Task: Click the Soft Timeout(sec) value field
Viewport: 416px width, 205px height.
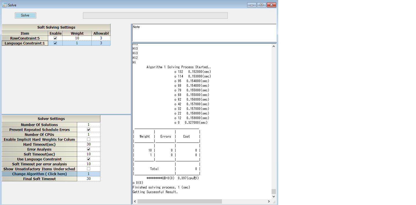Action: 89,154
